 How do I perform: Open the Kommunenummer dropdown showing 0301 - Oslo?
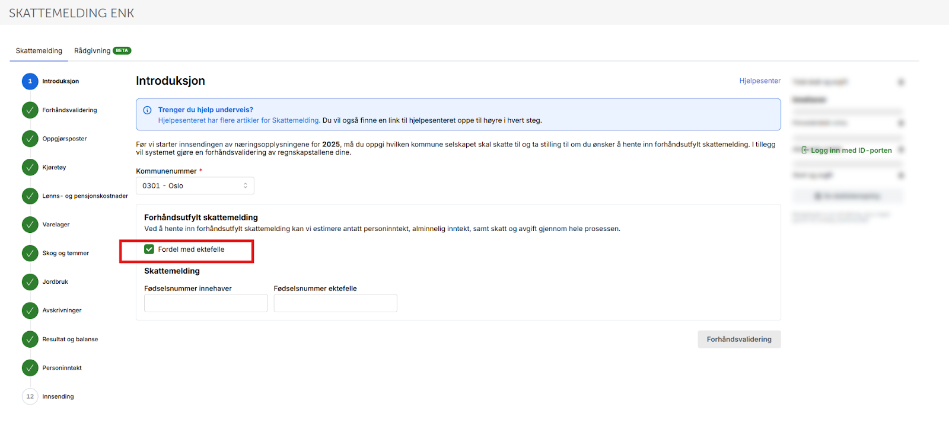tap(195, 185)
